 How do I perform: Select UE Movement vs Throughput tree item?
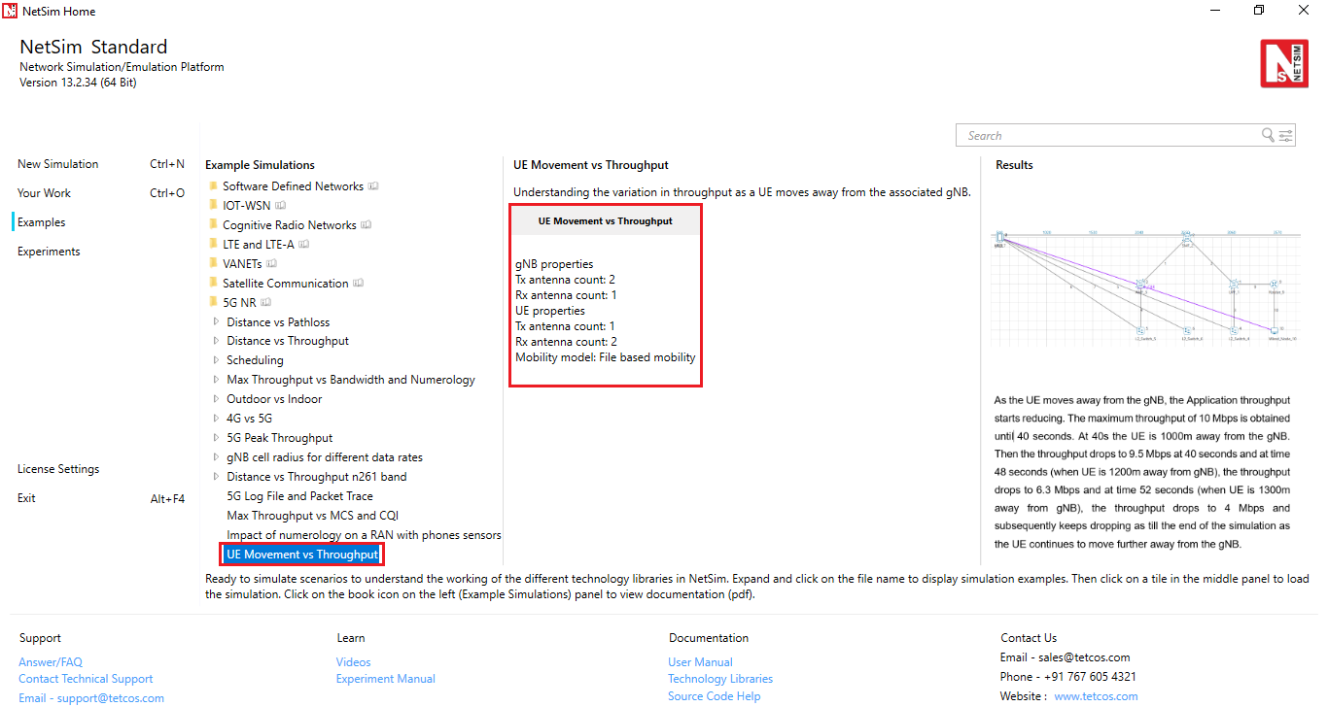tap(302, 555)
